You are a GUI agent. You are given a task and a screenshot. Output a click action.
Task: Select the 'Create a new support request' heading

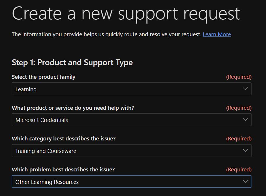click(126, 14)
